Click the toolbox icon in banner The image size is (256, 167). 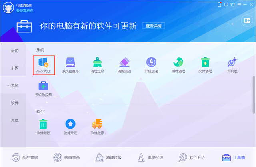24,26
